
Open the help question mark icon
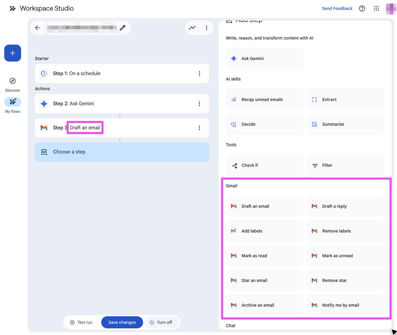[x=362, y=8]
